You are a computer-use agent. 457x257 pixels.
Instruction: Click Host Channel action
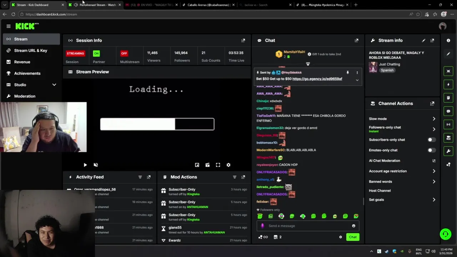380,191
